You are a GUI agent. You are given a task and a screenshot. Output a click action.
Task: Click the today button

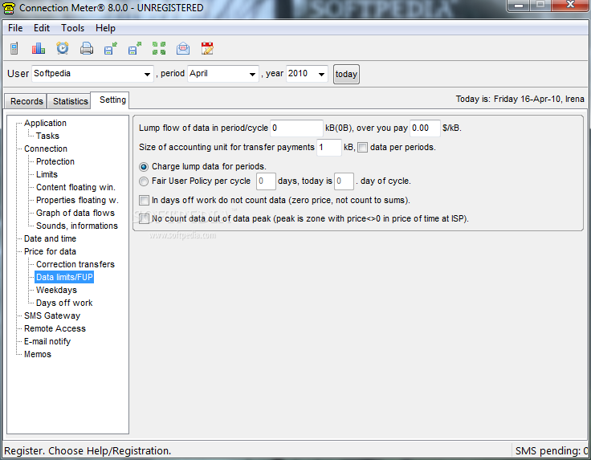click(x=346, y=74)
